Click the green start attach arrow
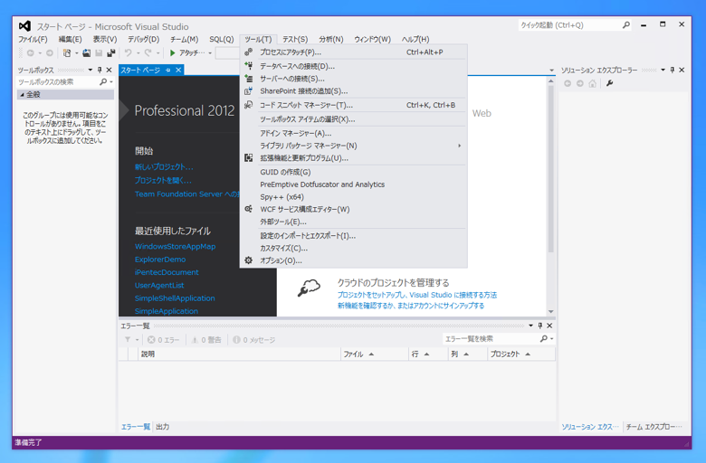 coord(173,53)
